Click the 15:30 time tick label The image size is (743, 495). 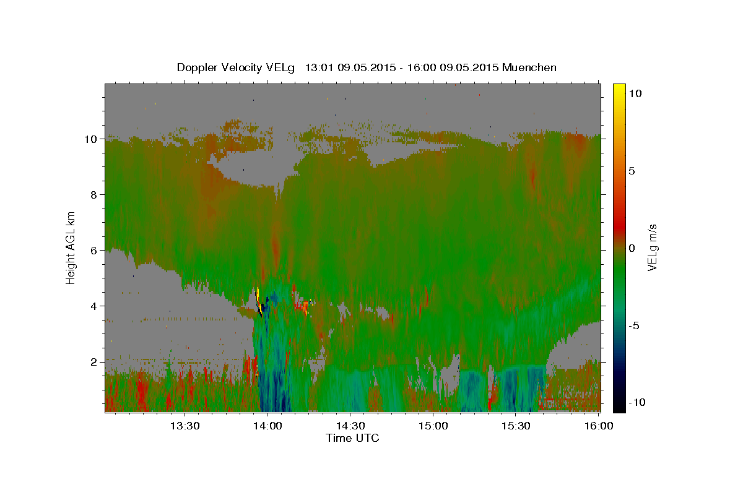[515, 426]
